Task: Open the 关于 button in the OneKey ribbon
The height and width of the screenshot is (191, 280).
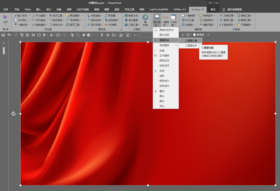Action: [5, 20]
